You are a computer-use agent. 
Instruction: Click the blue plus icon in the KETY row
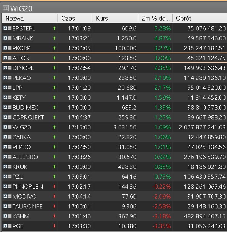(x=5, y=97)
